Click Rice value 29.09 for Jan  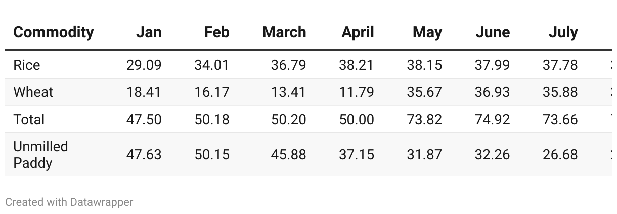tap(144, 65)
